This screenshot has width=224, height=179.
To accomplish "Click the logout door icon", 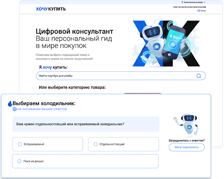I will click(x=198, y=11).
